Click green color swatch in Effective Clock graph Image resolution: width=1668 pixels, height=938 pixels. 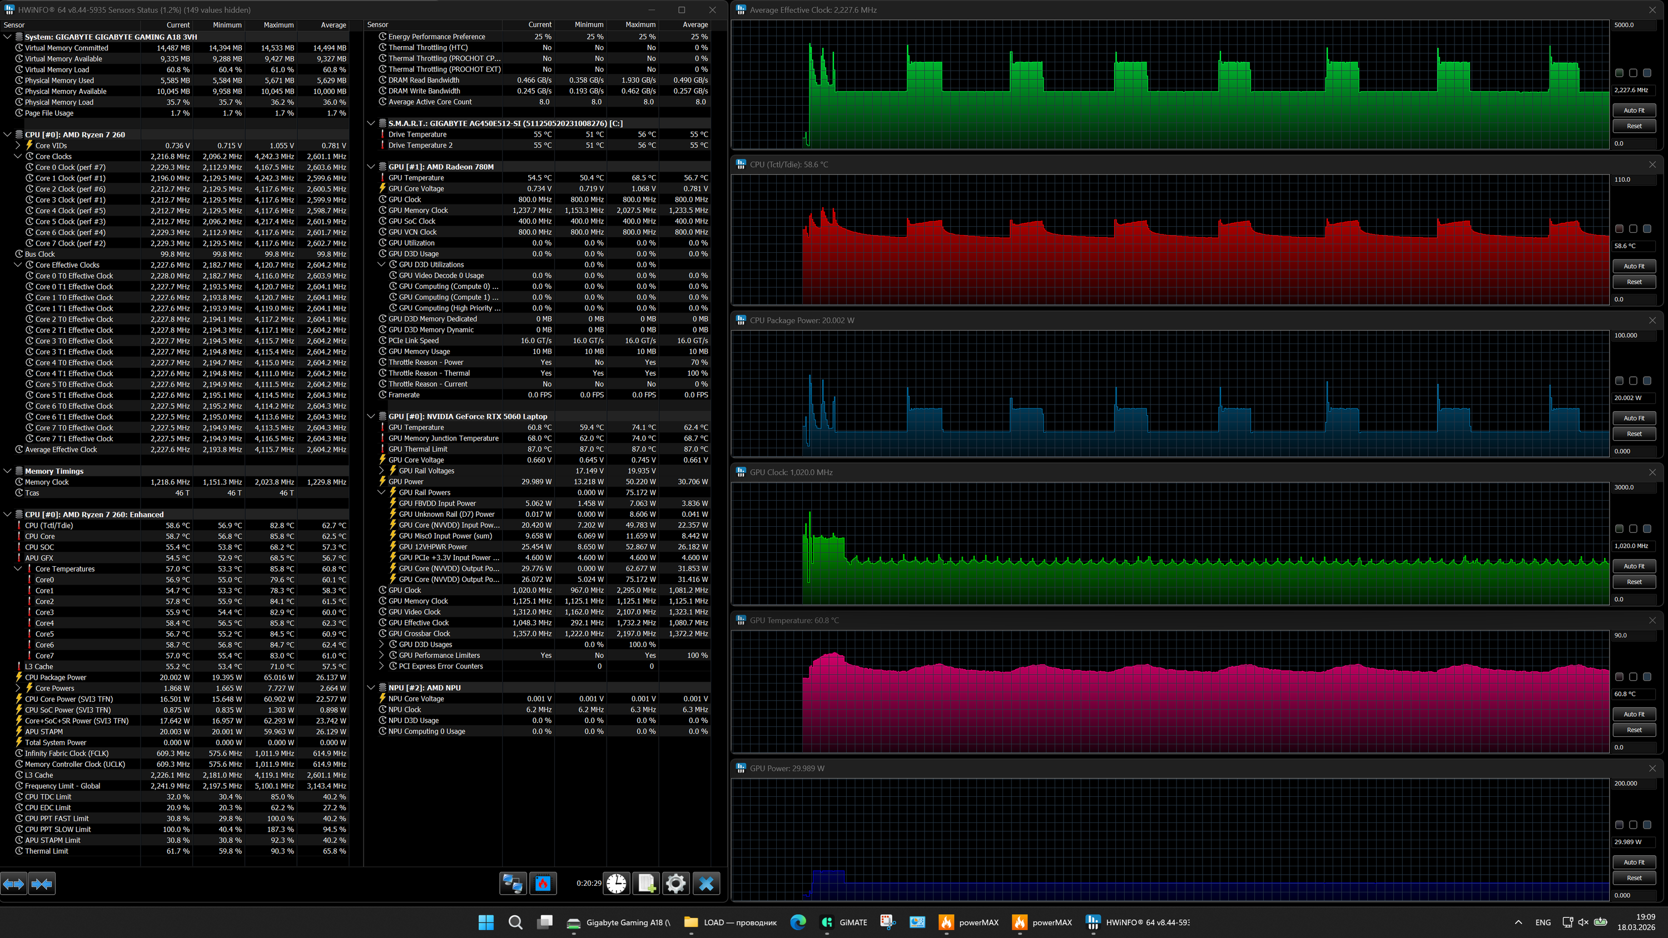1619,73
